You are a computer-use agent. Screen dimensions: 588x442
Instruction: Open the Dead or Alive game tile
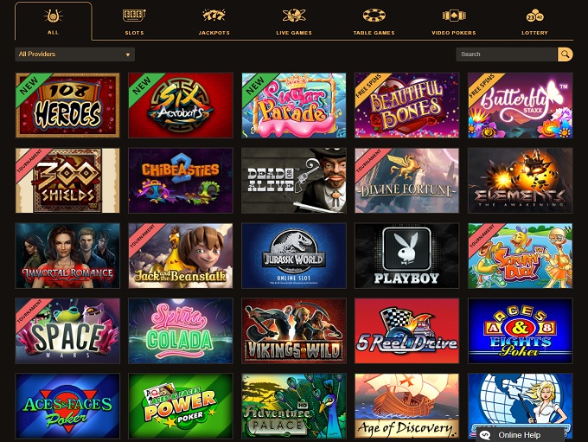pos(294,181)
